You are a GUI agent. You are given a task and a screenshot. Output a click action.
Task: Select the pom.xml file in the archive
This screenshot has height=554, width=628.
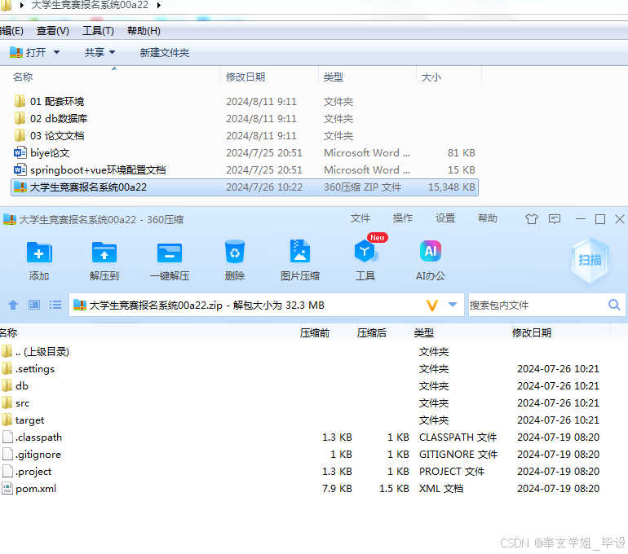pyautogui.click(x=29, y=488)
